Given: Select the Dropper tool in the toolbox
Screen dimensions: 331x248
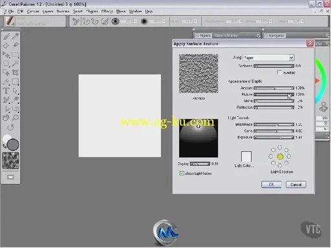Looking at the screenshot, I should coord(16,37).
